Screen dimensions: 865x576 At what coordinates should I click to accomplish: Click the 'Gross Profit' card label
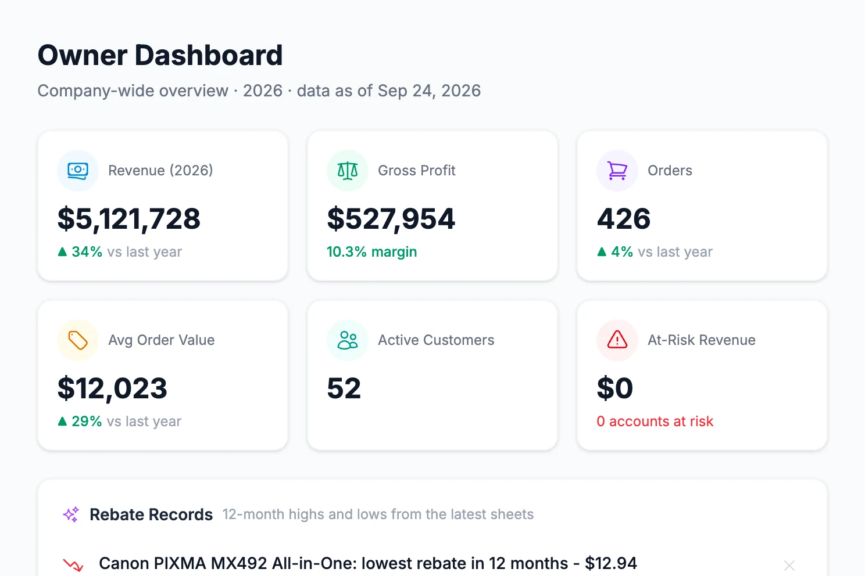(x=417, y=171)
